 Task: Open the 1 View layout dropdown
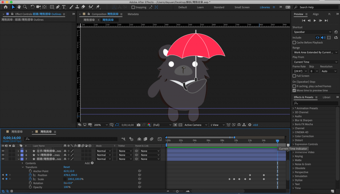click(x=217, y=125)
